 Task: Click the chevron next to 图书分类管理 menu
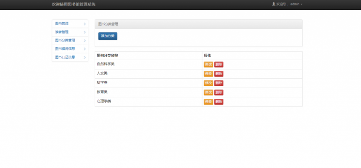pos(85,41)
